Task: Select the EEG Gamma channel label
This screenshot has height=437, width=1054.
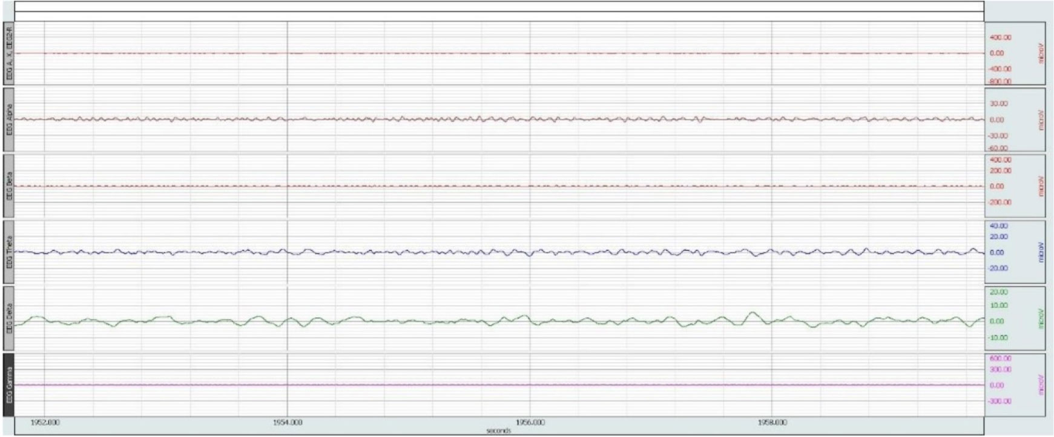Action: 8,384
